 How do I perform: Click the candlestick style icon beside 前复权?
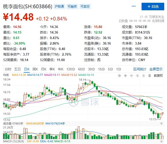tap(150, 76)
